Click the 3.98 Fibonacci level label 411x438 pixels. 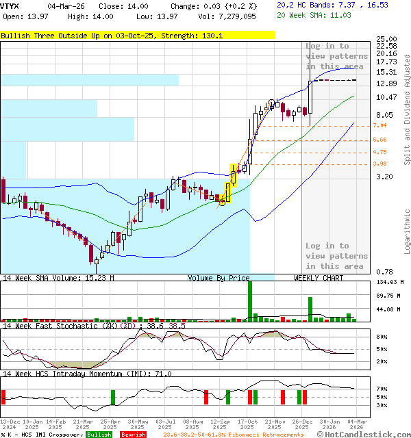coord(379,164)
